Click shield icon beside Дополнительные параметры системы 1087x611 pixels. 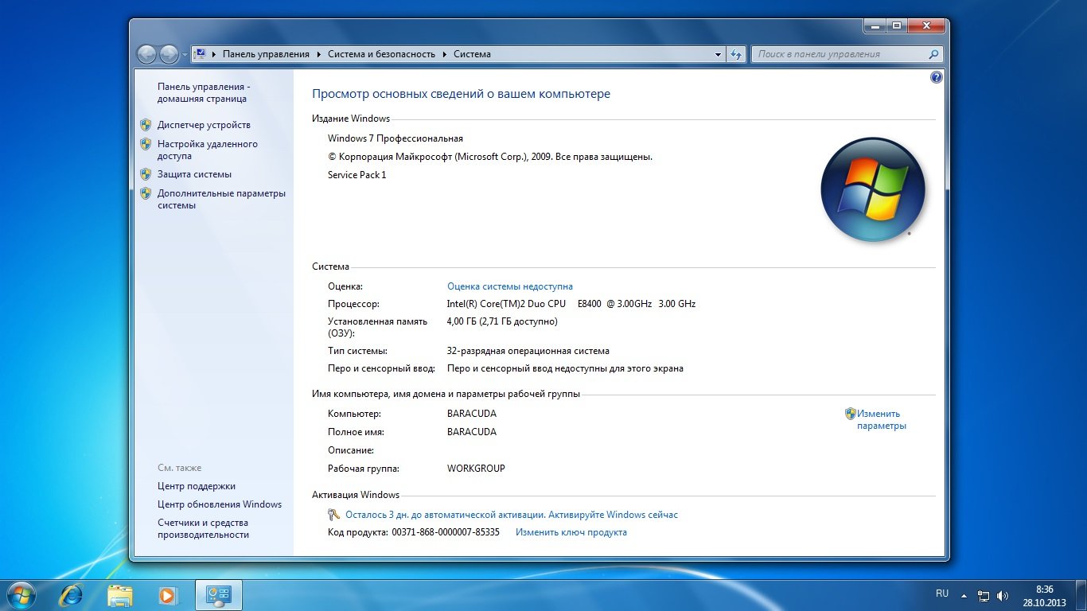[x=146, y=193]
